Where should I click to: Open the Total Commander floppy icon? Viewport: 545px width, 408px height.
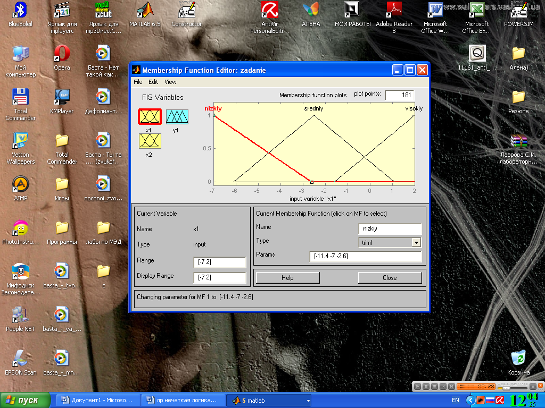click(x=20, y=104)
